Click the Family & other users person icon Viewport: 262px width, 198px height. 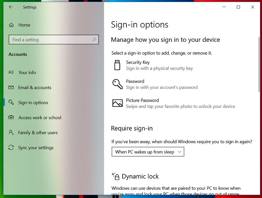[11, 133]
